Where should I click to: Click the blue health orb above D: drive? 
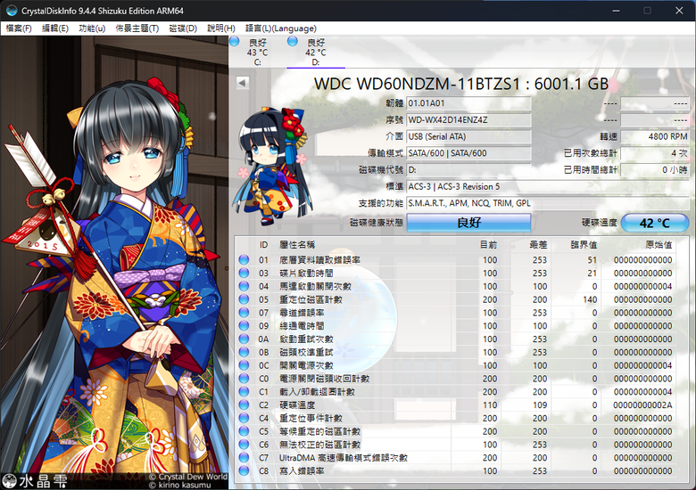click(x=292, y=42)
